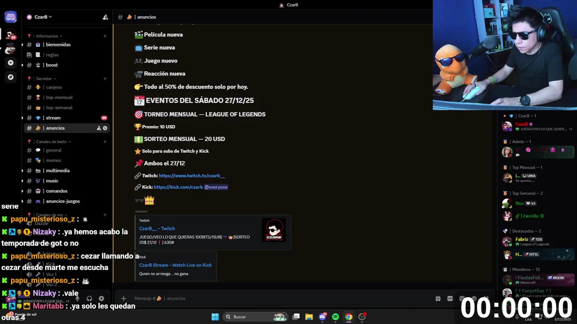Open member Fabriz in Destacados
This screenshot has height=324, width=577.
(537, 242)
